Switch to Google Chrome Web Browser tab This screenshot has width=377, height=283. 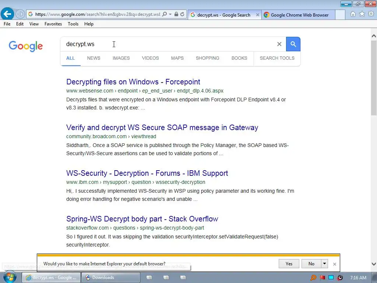coord(298,15)
